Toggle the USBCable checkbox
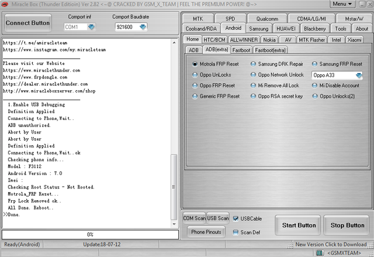This screenshot has width=374, height=257. 236,218
